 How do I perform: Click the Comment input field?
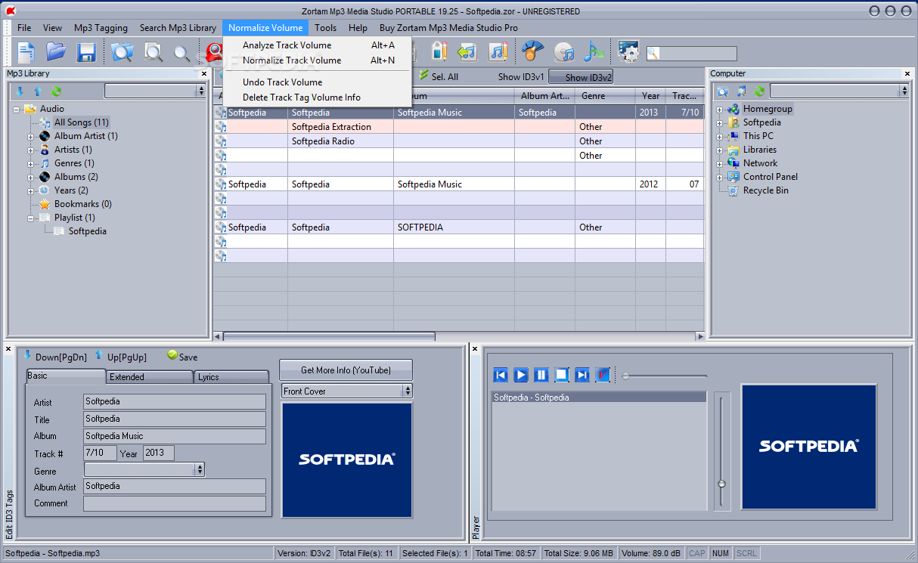pos(175,503)
